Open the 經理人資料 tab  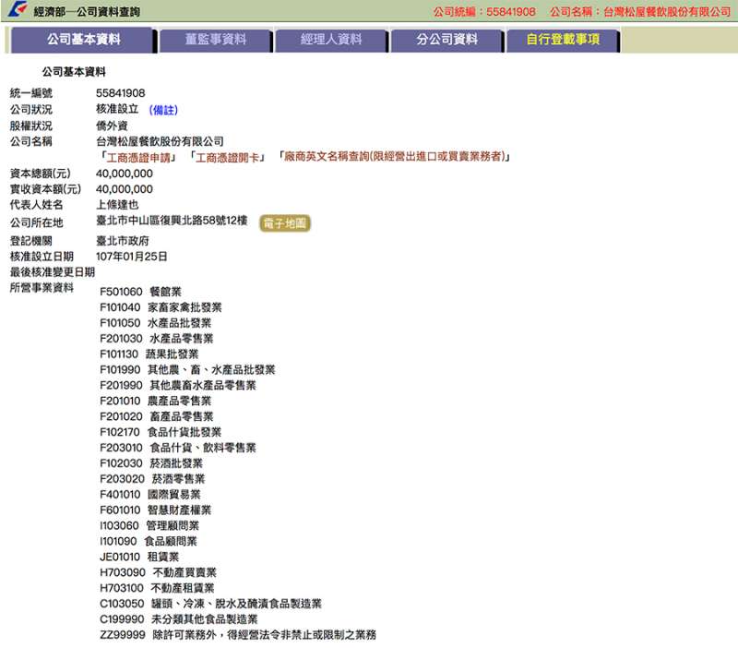coord(331,40)
